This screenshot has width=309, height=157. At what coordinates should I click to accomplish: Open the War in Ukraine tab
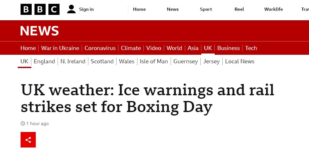coord(60,48)
